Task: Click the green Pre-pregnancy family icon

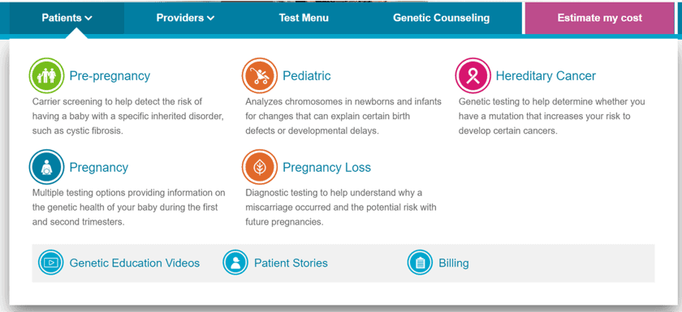Action: tap(46, 75)
